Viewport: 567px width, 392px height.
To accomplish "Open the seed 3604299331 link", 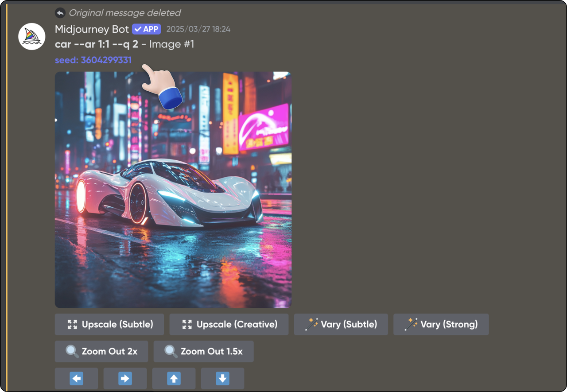I will 93,60.
